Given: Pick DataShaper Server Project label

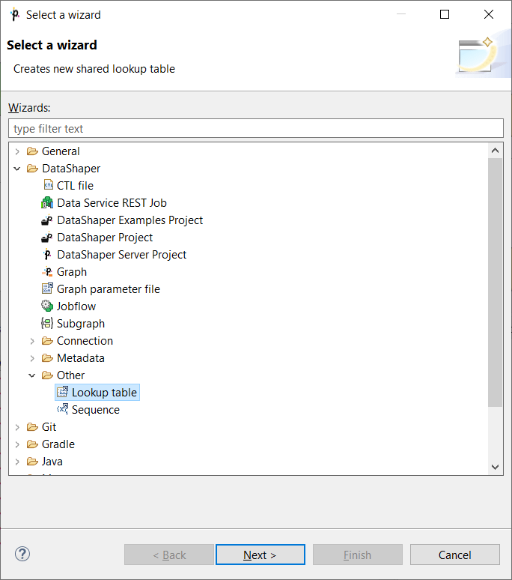Looking at the screenshot, I should tap(122, 255).
